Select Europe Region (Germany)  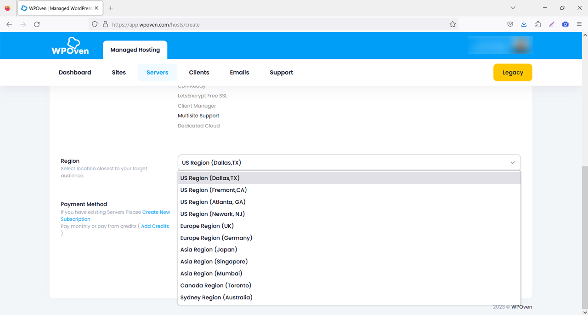click(349, 238)
